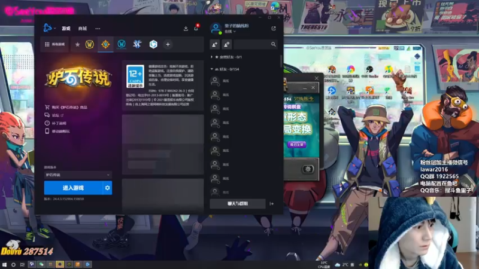Open the 聊天与群组 chat button

(x=238, y=203)
